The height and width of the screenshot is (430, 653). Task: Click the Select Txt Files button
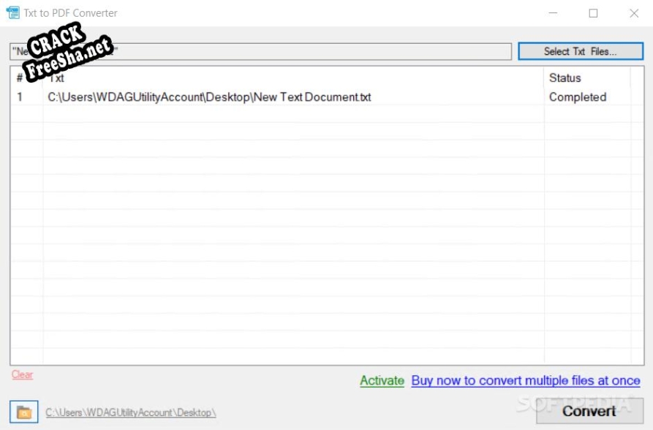click(580, 51)
